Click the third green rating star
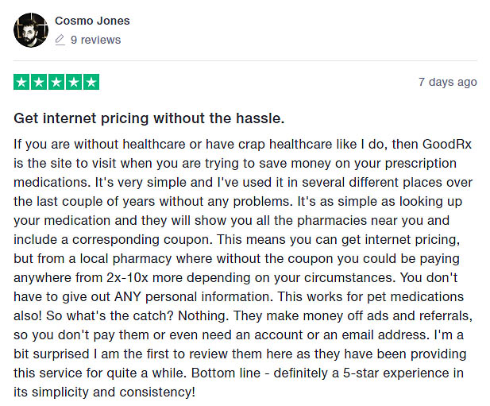This screenshot has height=406, width=490. [56, 82]
